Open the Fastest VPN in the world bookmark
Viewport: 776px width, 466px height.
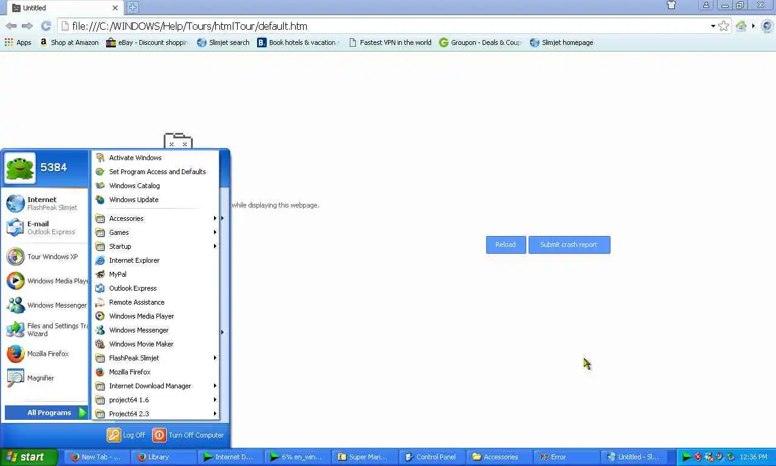pyautogui.click(x=390, y=42)
